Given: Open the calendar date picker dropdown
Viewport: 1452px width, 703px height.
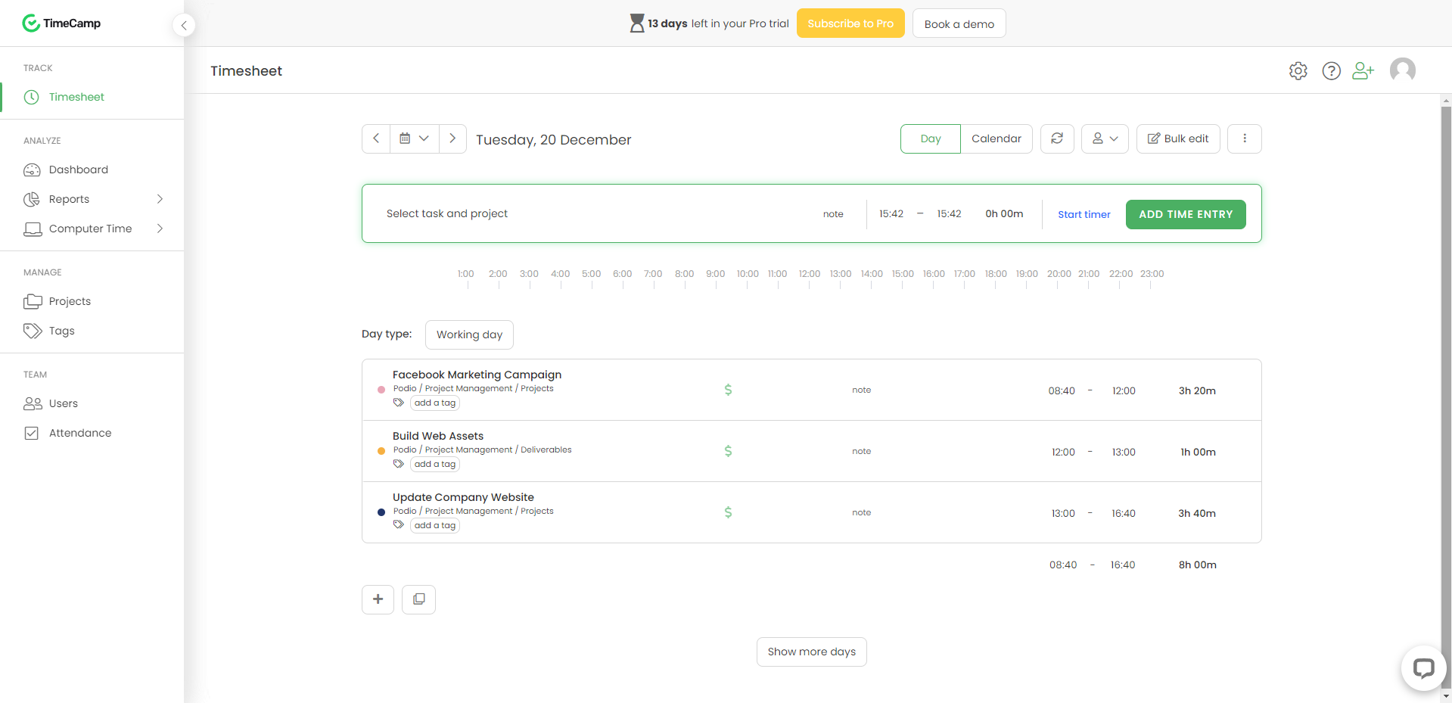Looking at the screenshot, I should coord(414,138).
